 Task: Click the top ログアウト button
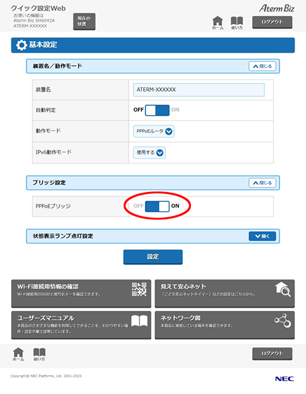272,22
